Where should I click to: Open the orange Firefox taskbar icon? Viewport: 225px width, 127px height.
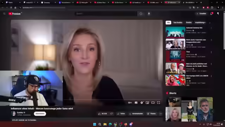(126, 124)
